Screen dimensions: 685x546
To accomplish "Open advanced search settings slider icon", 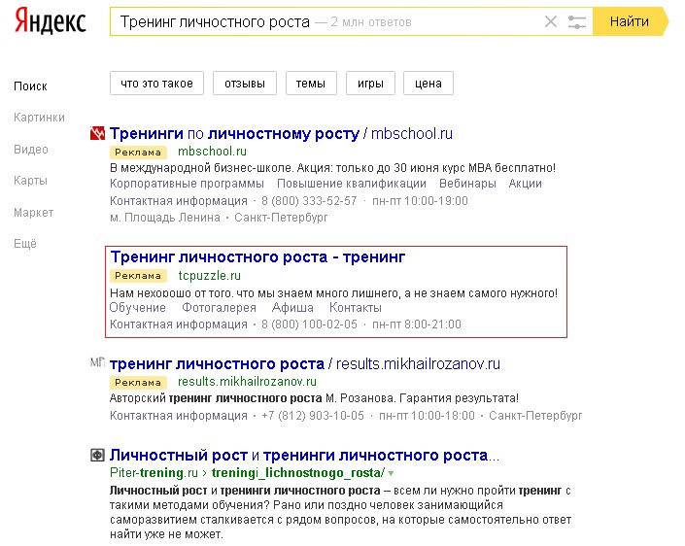I will [x=577, y=21].
